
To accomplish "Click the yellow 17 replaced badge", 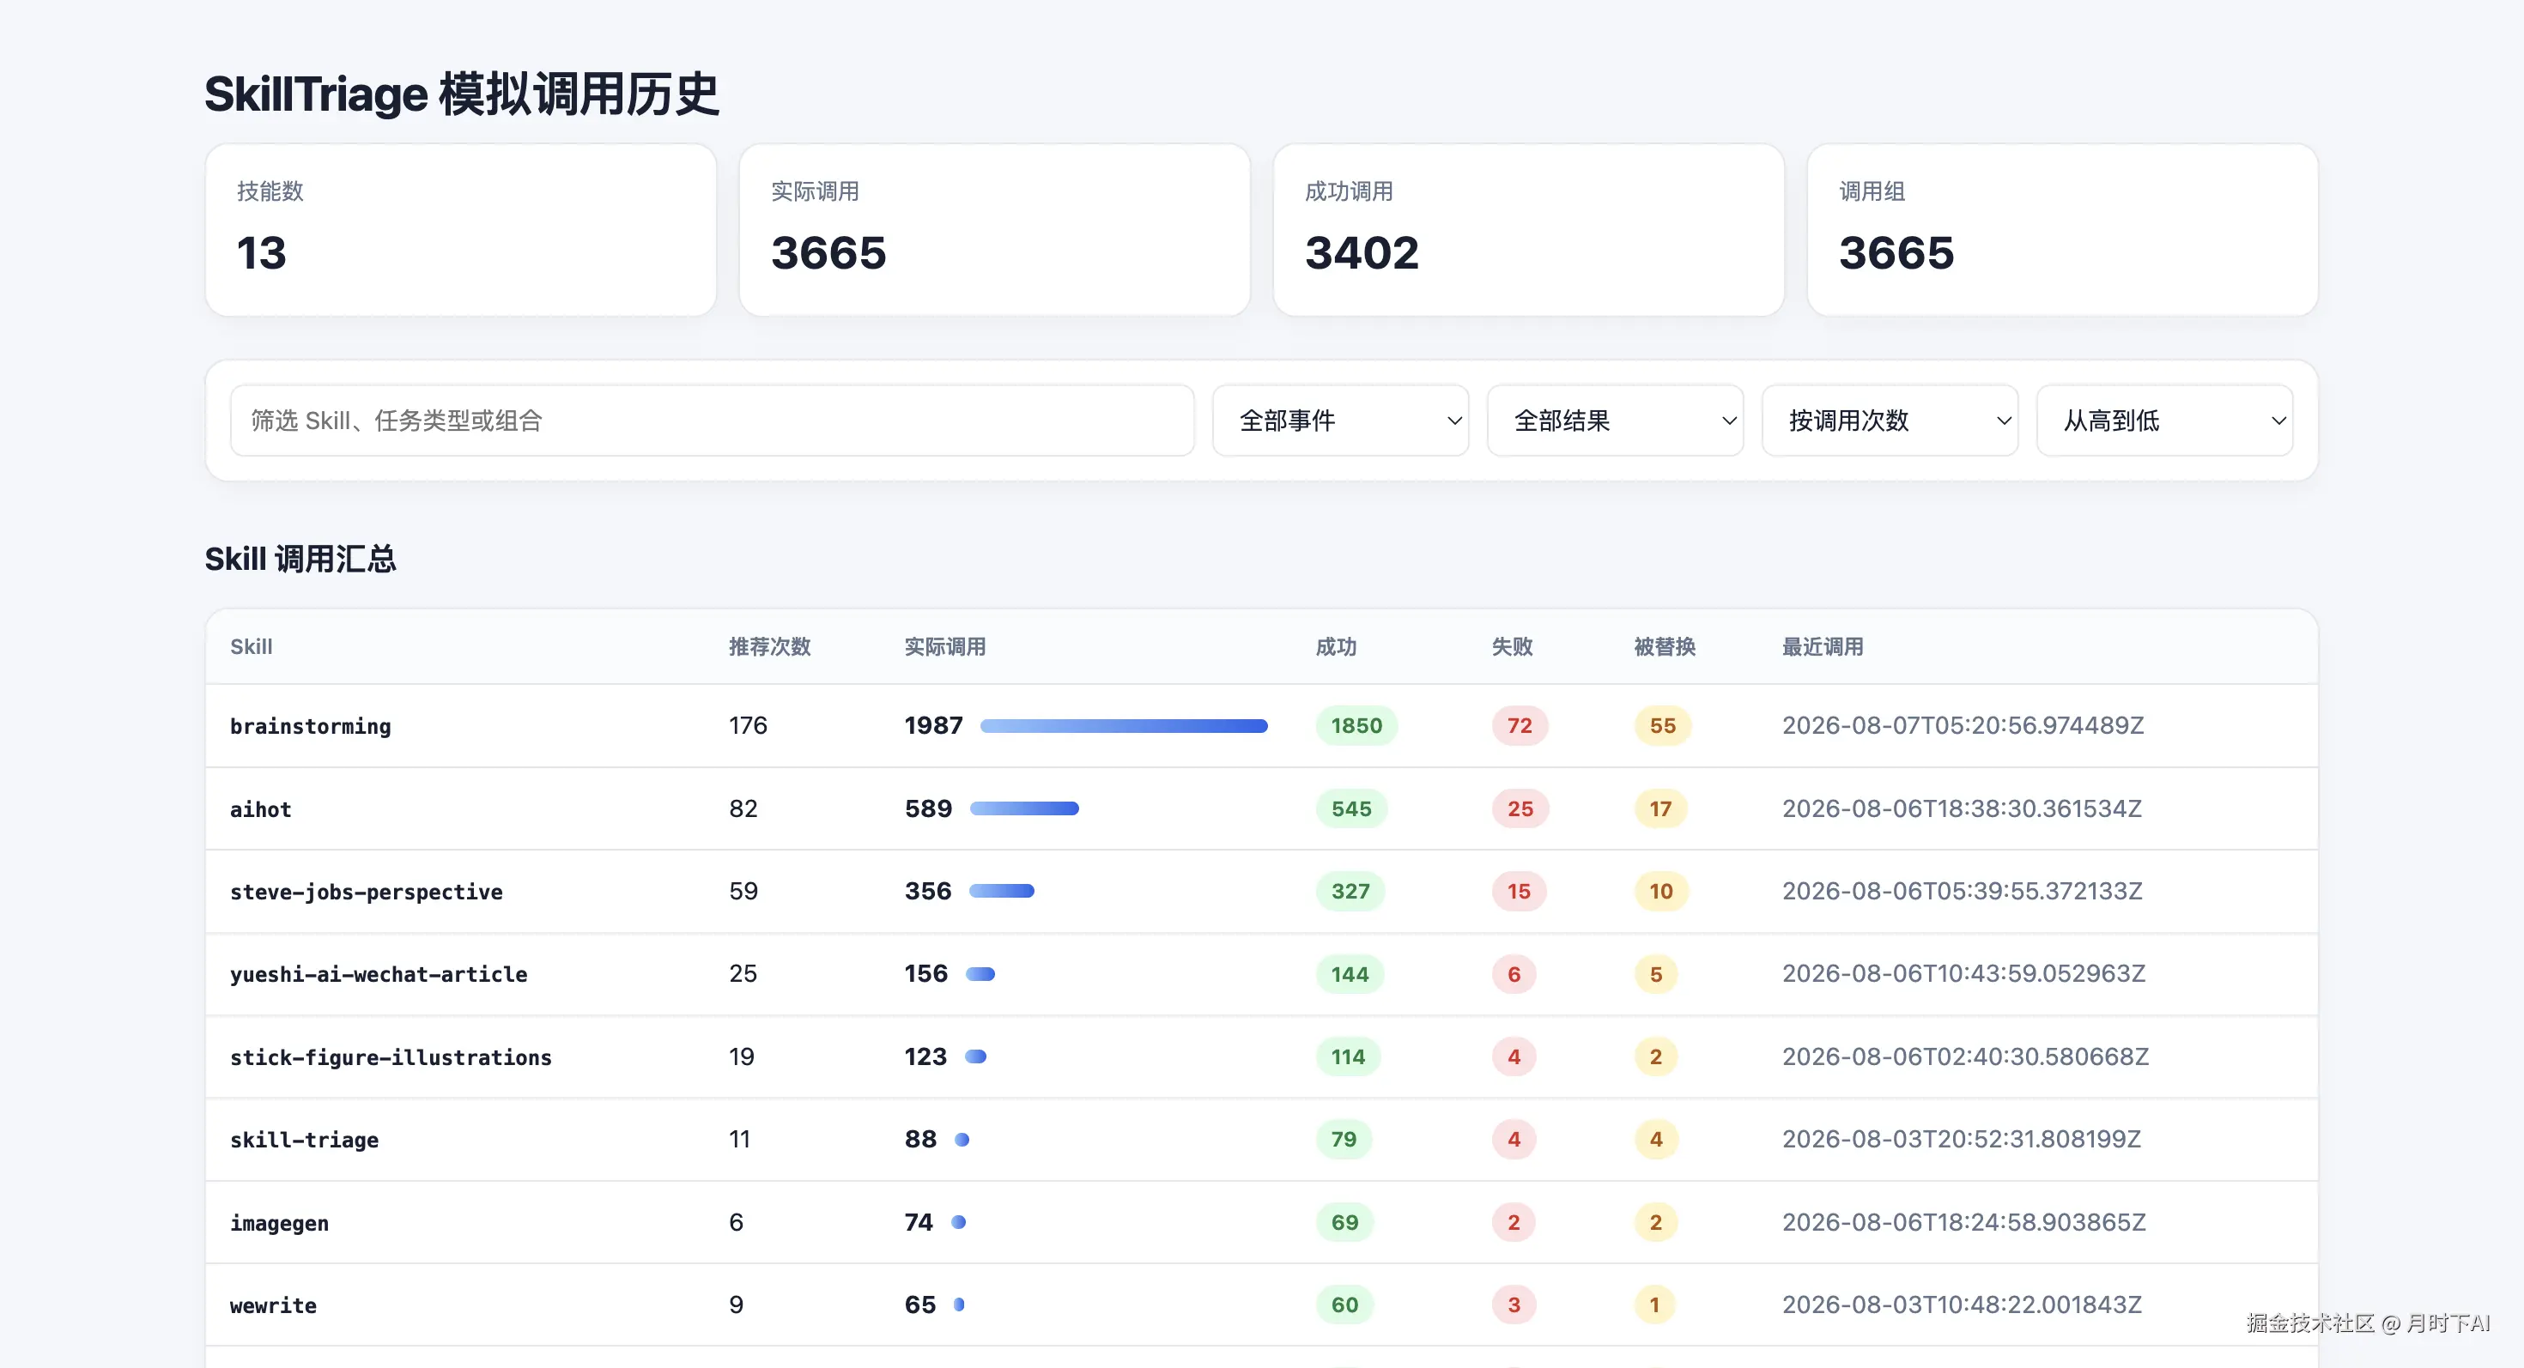I will coord(1661,808).
